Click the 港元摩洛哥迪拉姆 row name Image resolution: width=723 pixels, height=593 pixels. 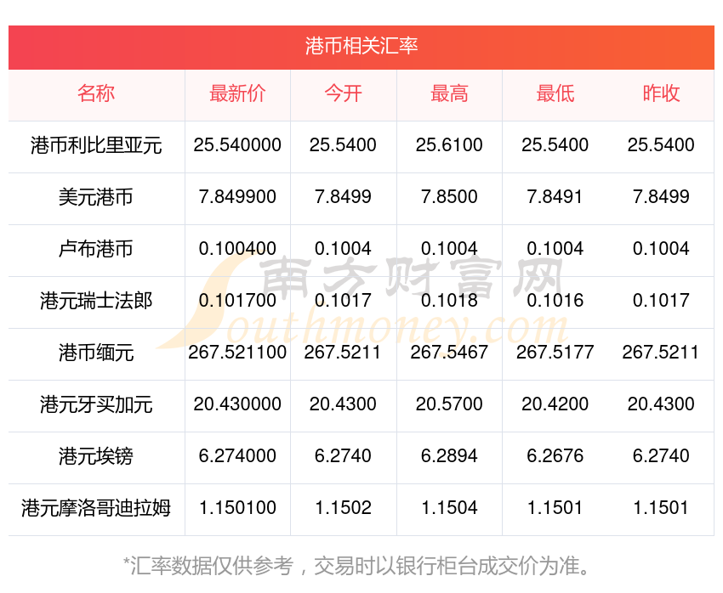pos(96,508)
